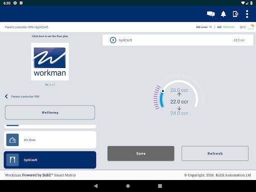256x192 pixels.
Task: Click the down arrow to lower setpoint
Action: (179, 108)
